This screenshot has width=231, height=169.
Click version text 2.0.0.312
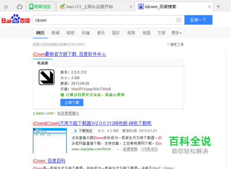[x=79, y=72]
